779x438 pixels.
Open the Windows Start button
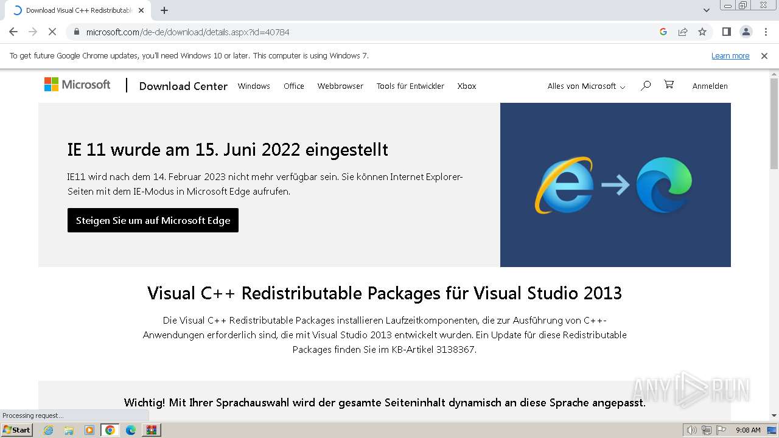pos(17,430)
